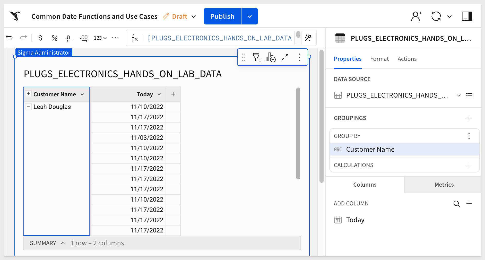Open the Today column header dropdown
Screen dimensions: 485x260
coord(159,94)
